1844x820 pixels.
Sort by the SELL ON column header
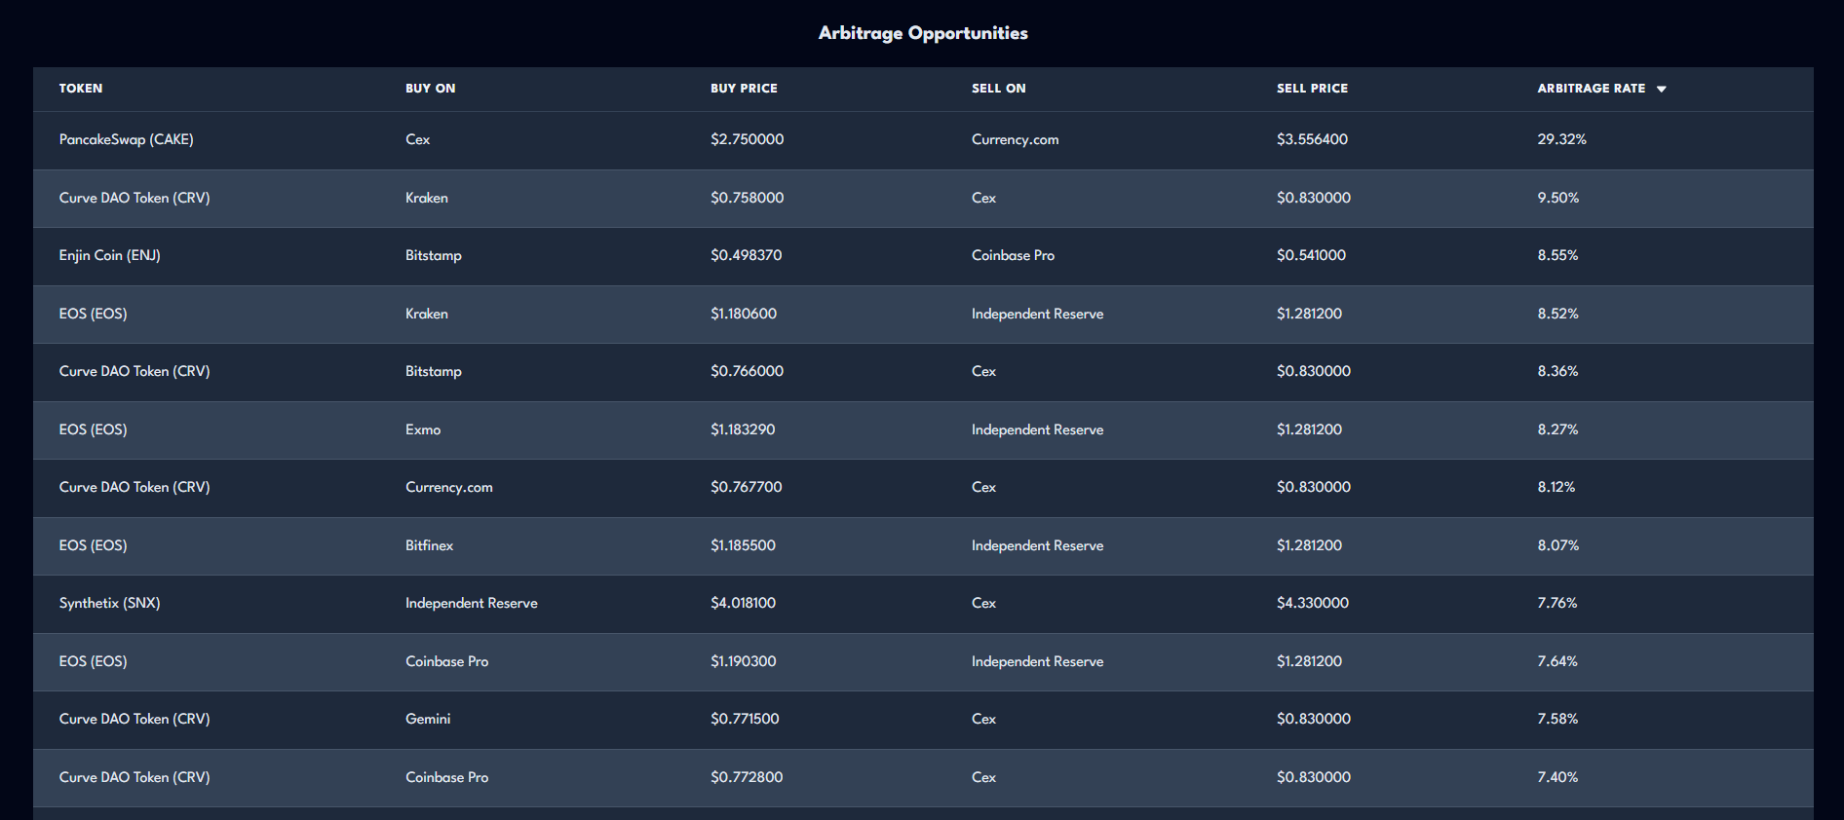click(x=999, y=89)
